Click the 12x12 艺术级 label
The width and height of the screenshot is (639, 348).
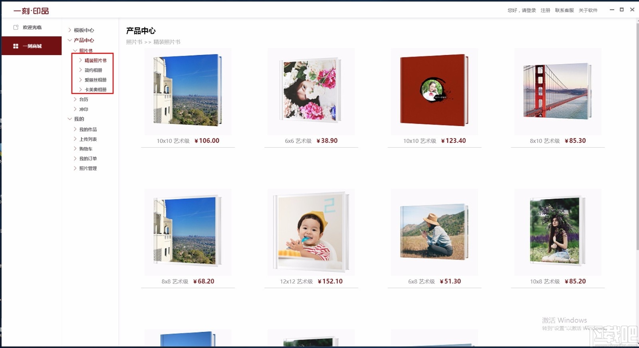(x=296, y=281)
